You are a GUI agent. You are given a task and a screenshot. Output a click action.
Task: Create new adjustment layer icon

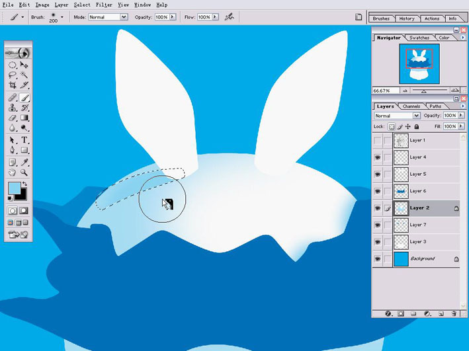coord(428,313)
